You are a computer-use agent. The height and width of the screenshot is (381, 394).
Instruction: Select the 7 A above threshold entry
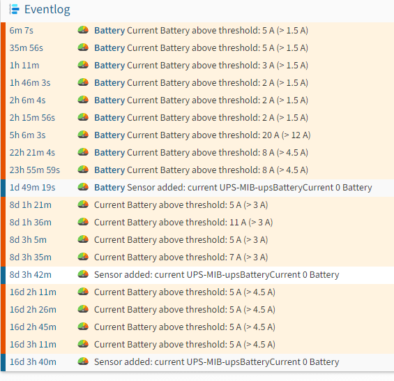(197, 257)
